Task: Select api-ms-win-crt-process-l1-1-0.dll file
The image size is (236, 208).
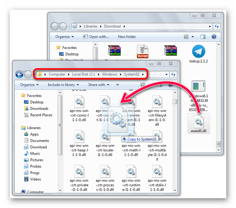Action: click(x=105, y=178)
